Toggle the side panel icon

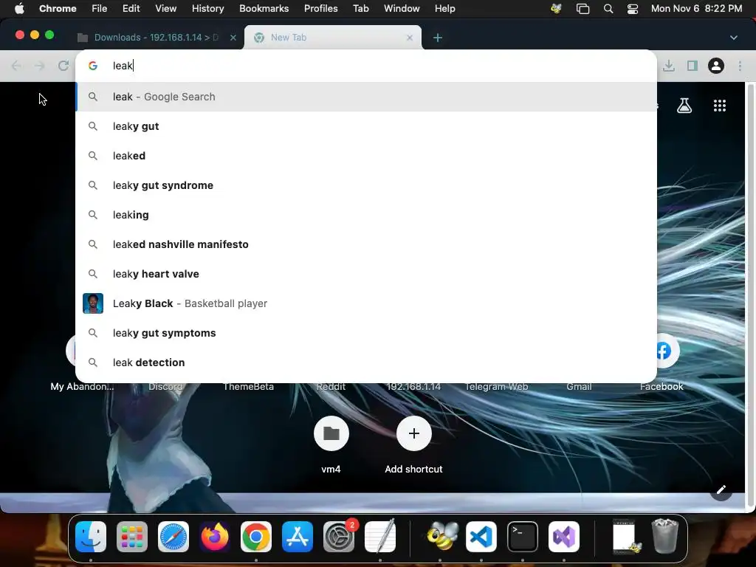click(x=693, y=66)
